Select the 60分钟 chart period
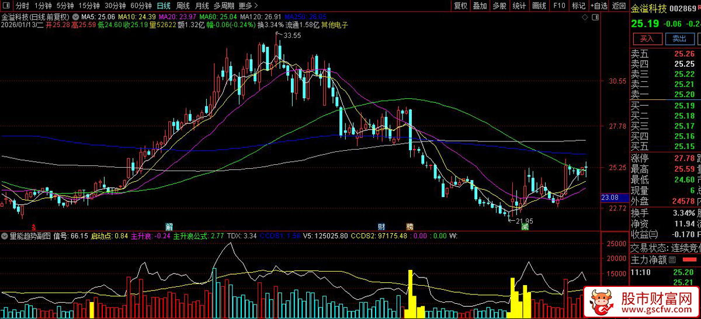 [141, 6]
